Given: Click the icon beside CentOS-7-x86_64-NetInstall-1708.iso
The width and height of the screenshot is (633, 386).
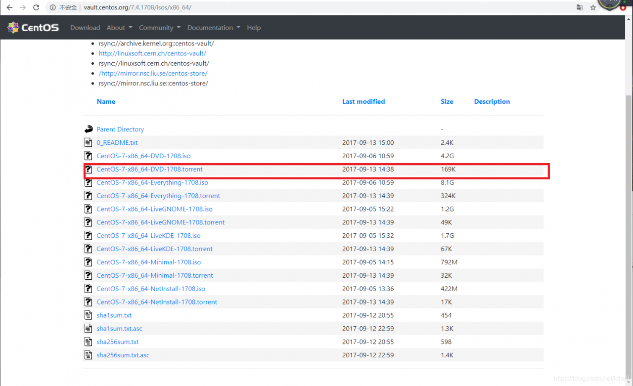Looking at the screenshot, I should pos(89,289).
